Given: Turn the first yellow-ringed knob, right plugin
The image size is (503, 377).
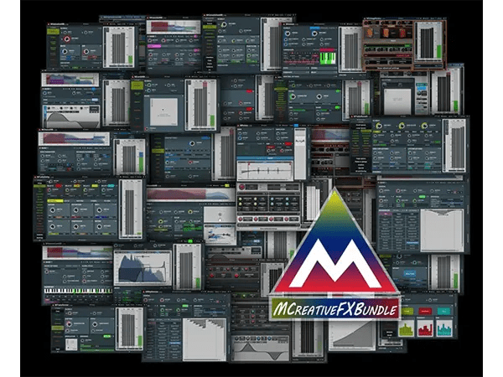Looking at the screenshot, I should 379,126.
